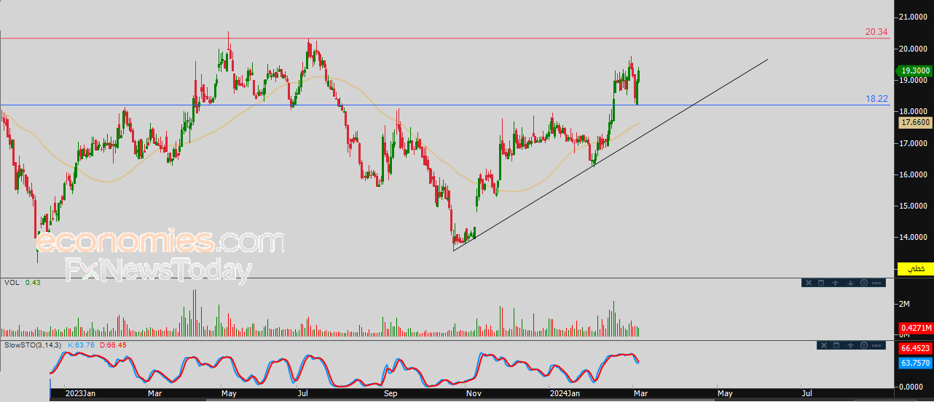Click the 21.0000 price axis label
This screenshot has height=402, width=934.
click(913, 17)
